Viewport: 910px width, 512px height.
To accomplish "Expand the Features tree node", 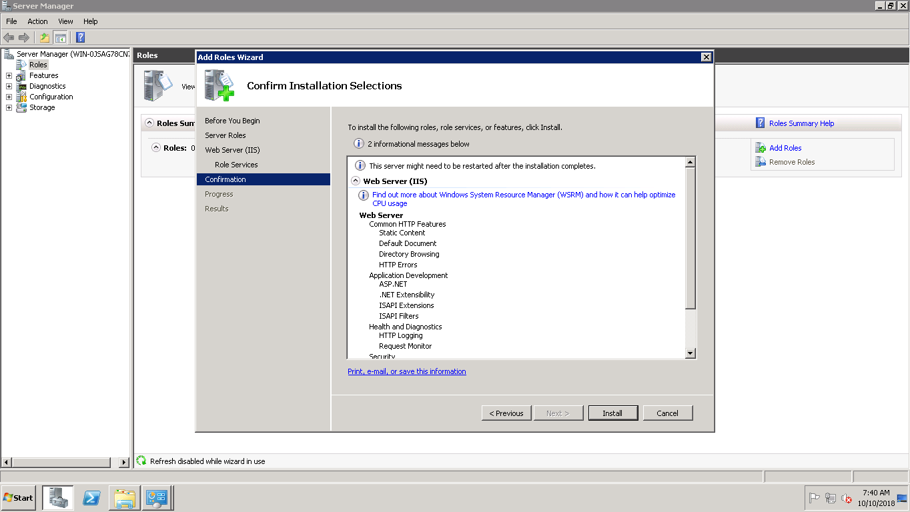I will click(9, 75).
